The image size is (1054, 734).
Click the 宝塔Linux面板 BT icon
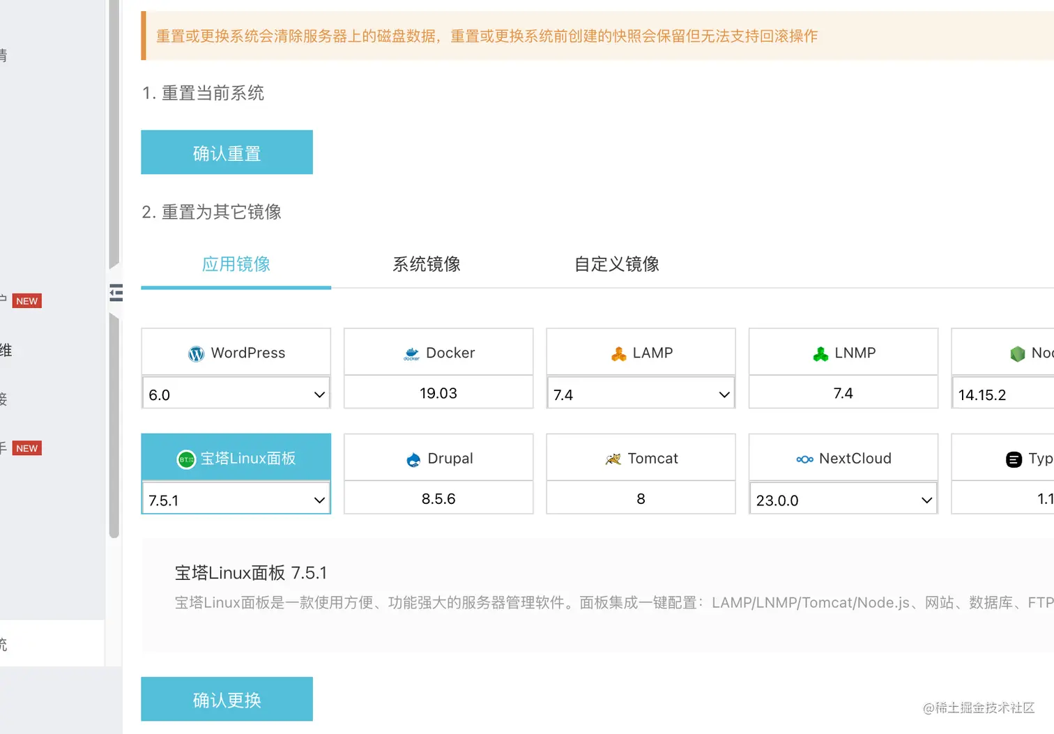click(186, 459)
